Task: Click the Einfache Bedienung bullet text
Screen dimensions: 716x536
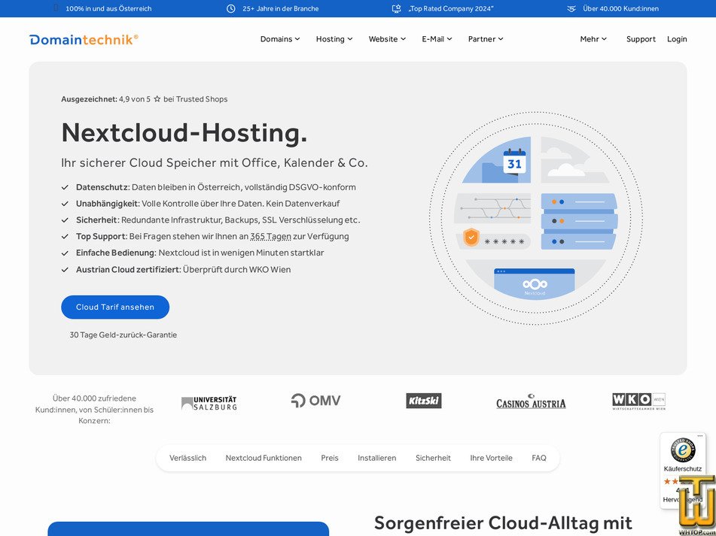Action: pyautogui.click(x=200, y=253)
